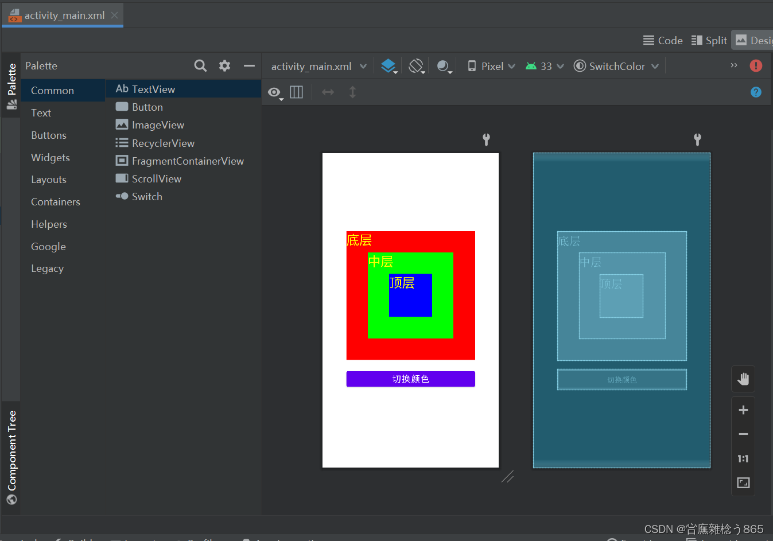
Task: Click the help question mark icon
Action: pos(756,92)
